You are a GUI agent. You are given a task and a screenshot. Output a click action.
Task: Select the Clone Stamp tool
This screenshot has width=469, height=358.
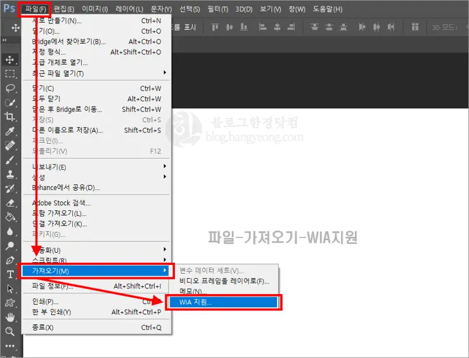pyautogui.click(x=10, y=174)
